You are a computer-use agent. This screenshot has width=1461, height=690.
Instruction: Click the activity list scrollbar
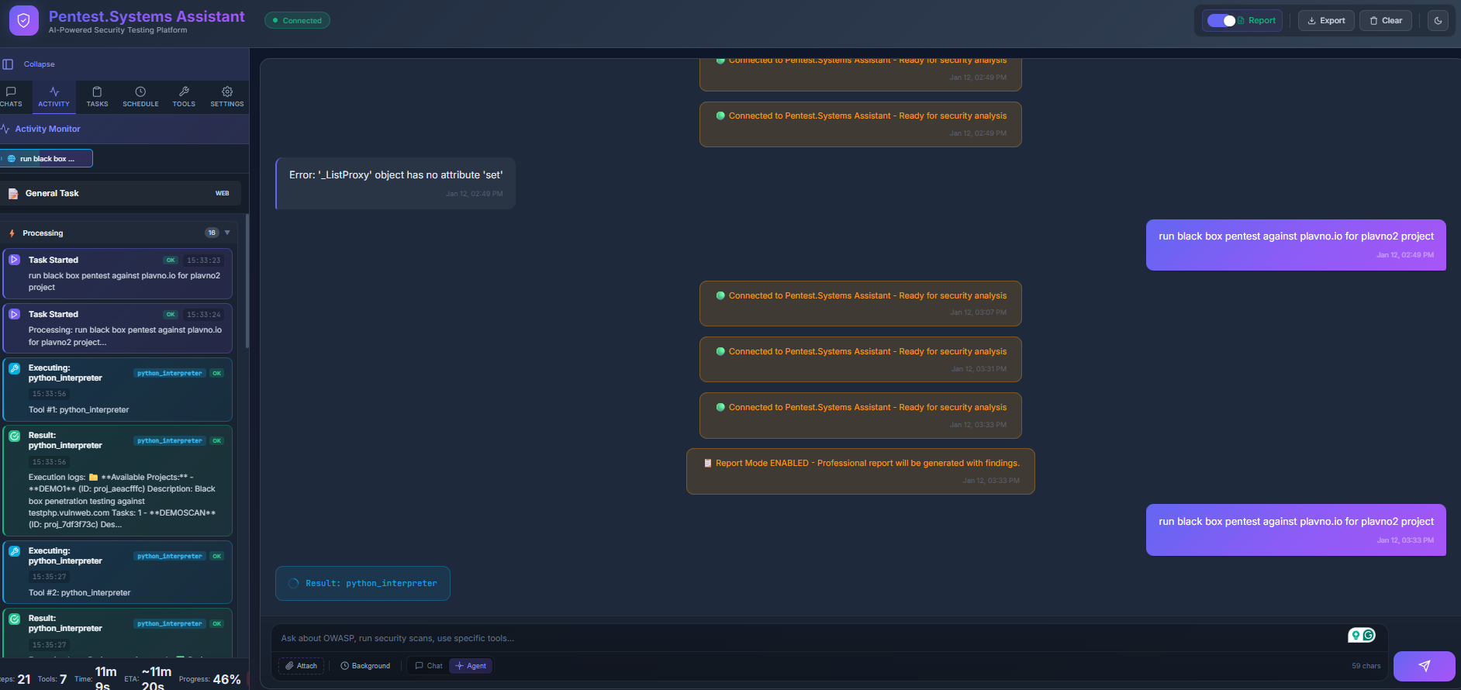(247, 281)
